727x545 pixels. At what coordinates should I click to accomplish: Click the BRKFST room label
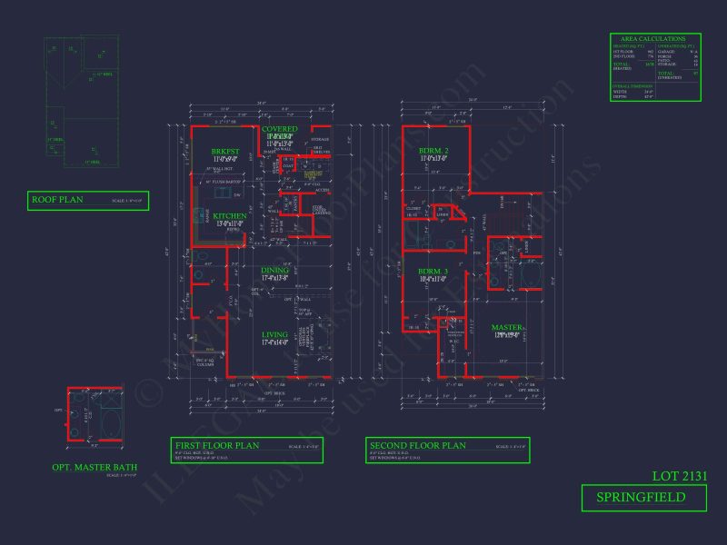point(225,152)
